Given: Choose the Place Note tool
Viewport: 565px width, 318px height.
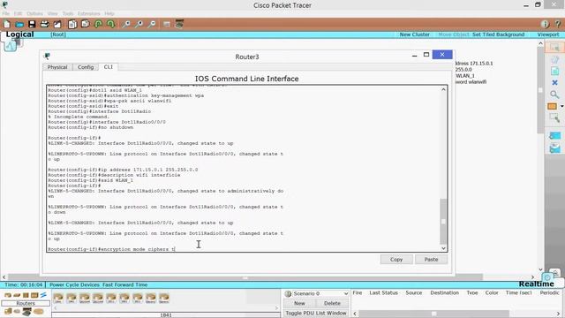Looking at the screenshot, I should (x=554, y=71).
